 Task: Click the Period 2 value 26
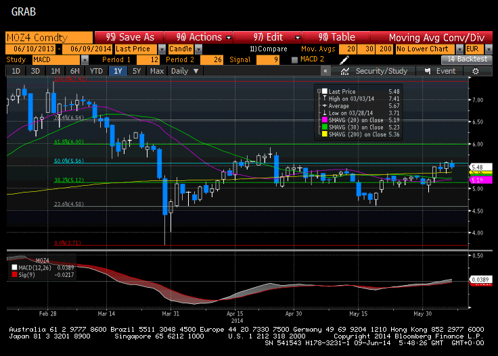[212, 60]
